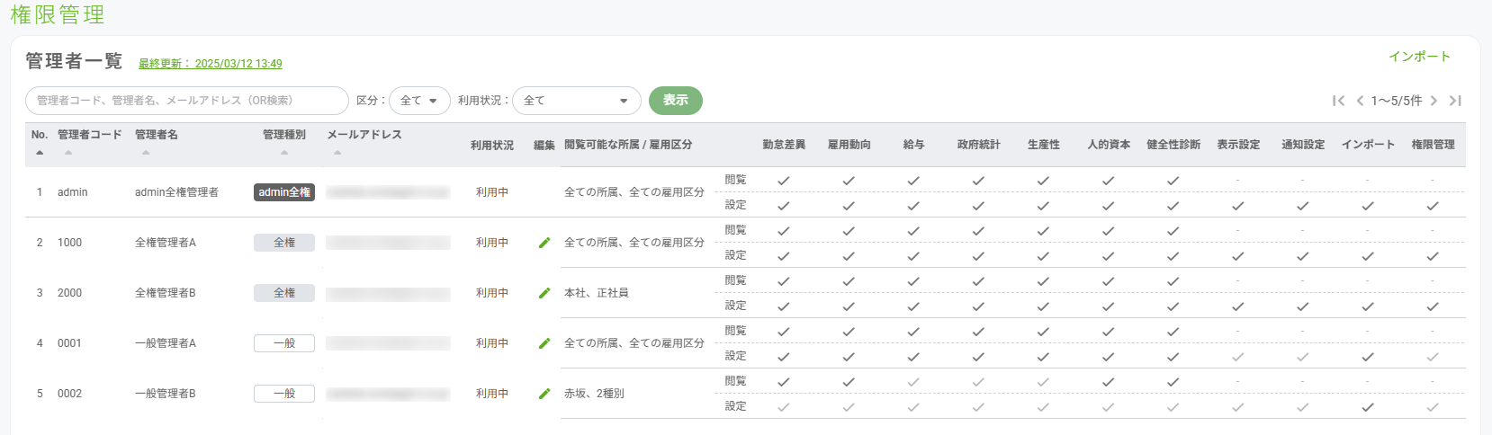Click edit pencil for 一般管理者B

(544, 394)
